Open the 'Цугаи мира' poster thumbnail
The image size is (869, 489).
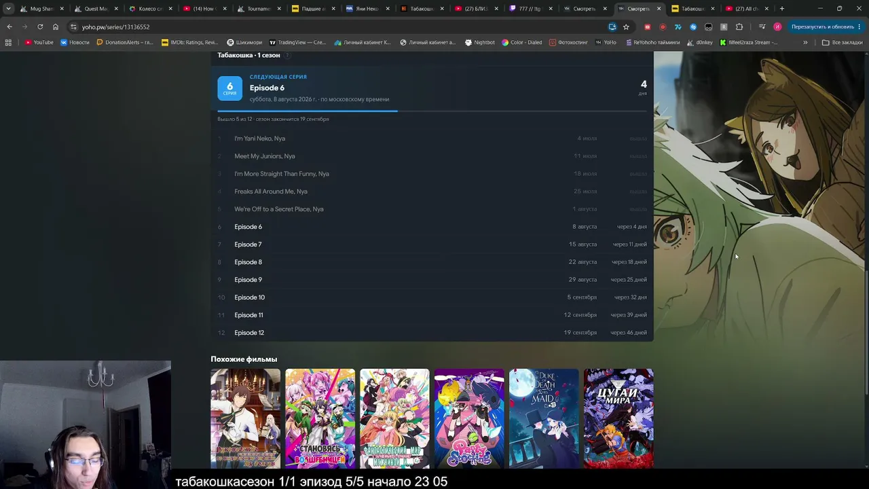(618, 418)
